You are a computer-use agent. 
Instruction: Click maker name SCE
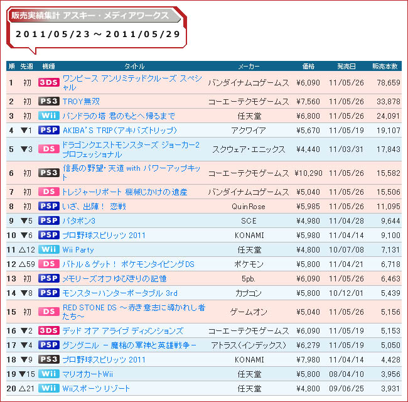(x=249, y=221)
